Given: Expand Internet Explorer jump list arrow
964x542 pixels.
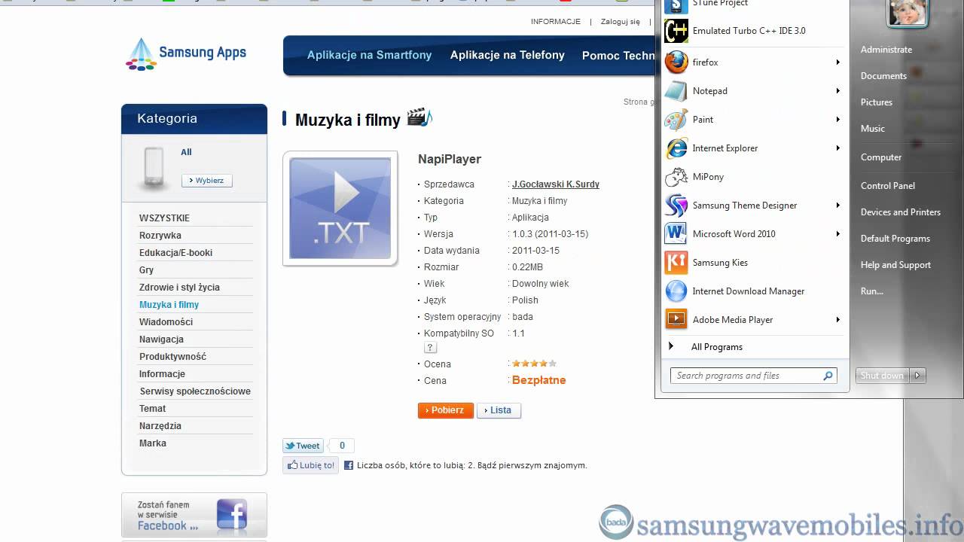Looking at the screenshot, I should click(837, 148).
